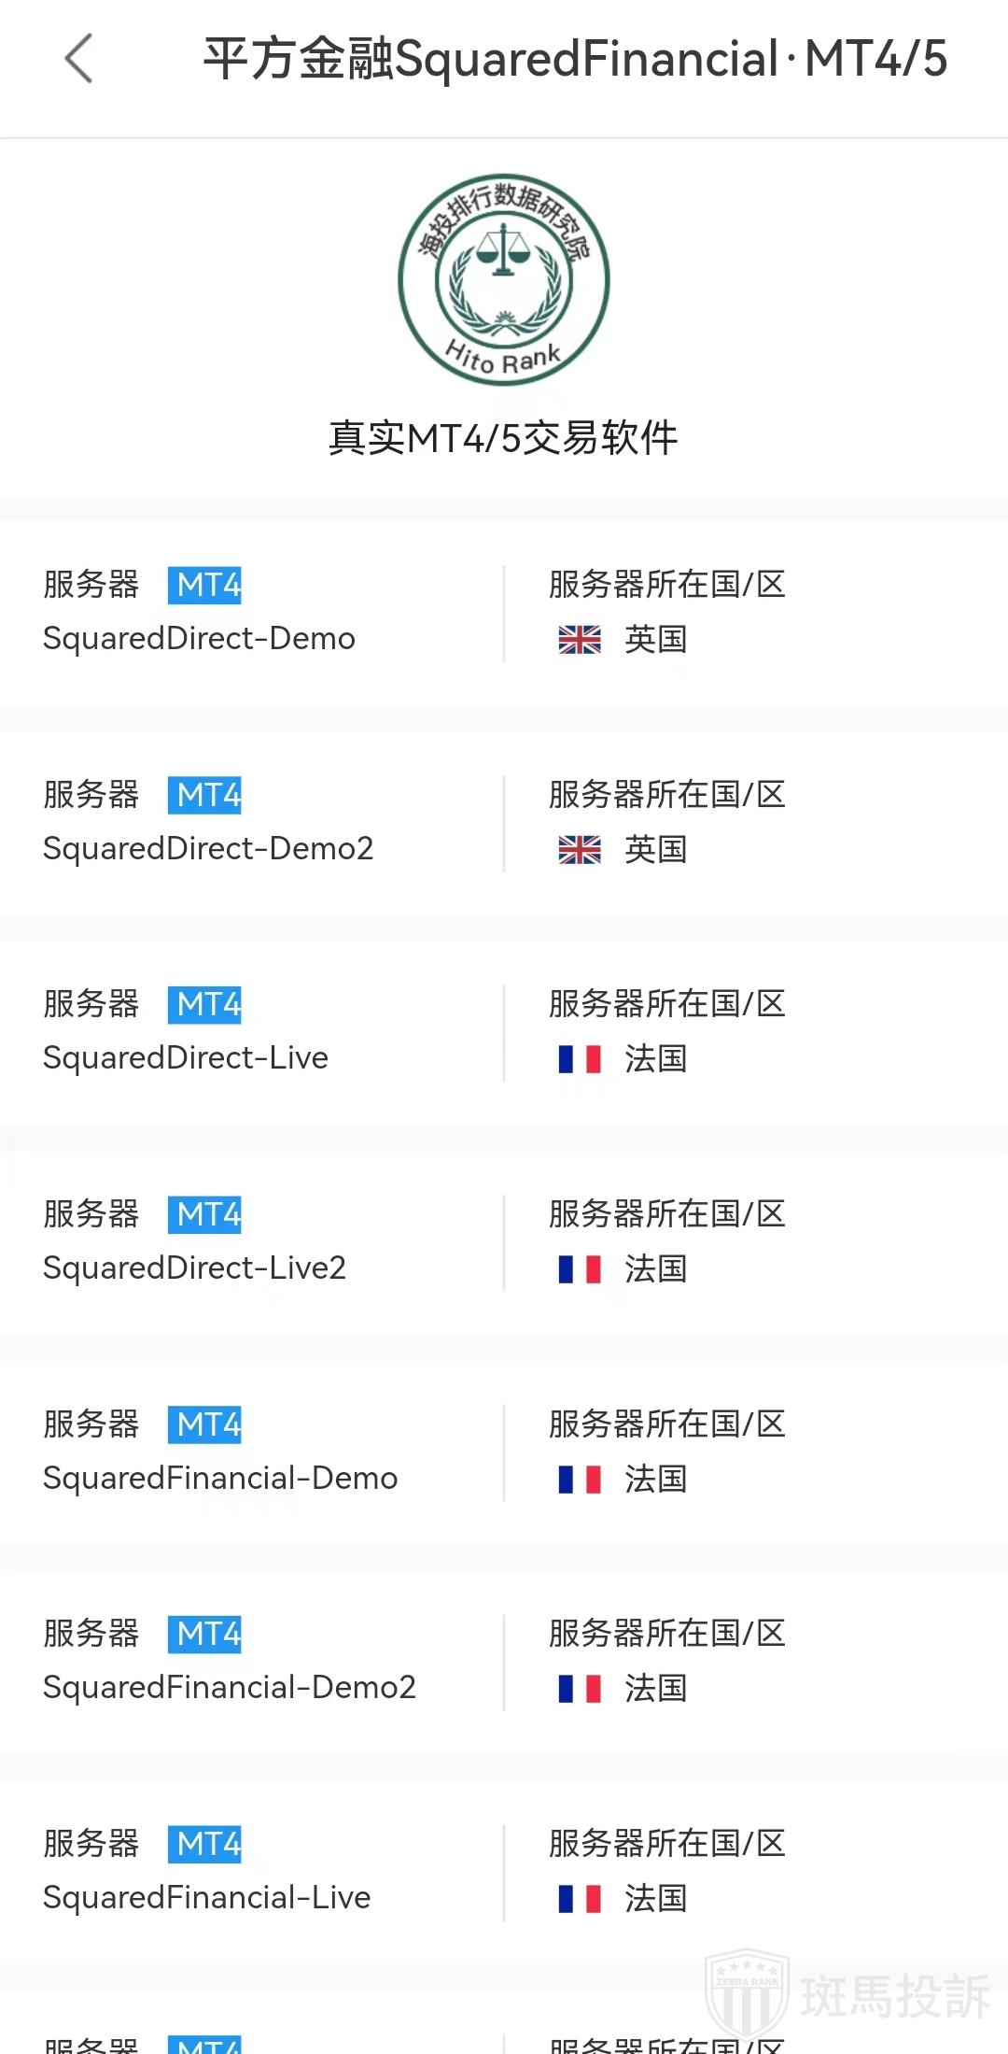Click UK flag beside SquaredDirect-Demo
Viewport: 1008px width, 2054px height.
coord(580,640)
